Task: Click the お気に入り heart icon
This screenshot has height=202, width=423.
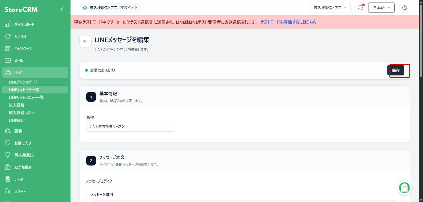Action: point(8,143)
